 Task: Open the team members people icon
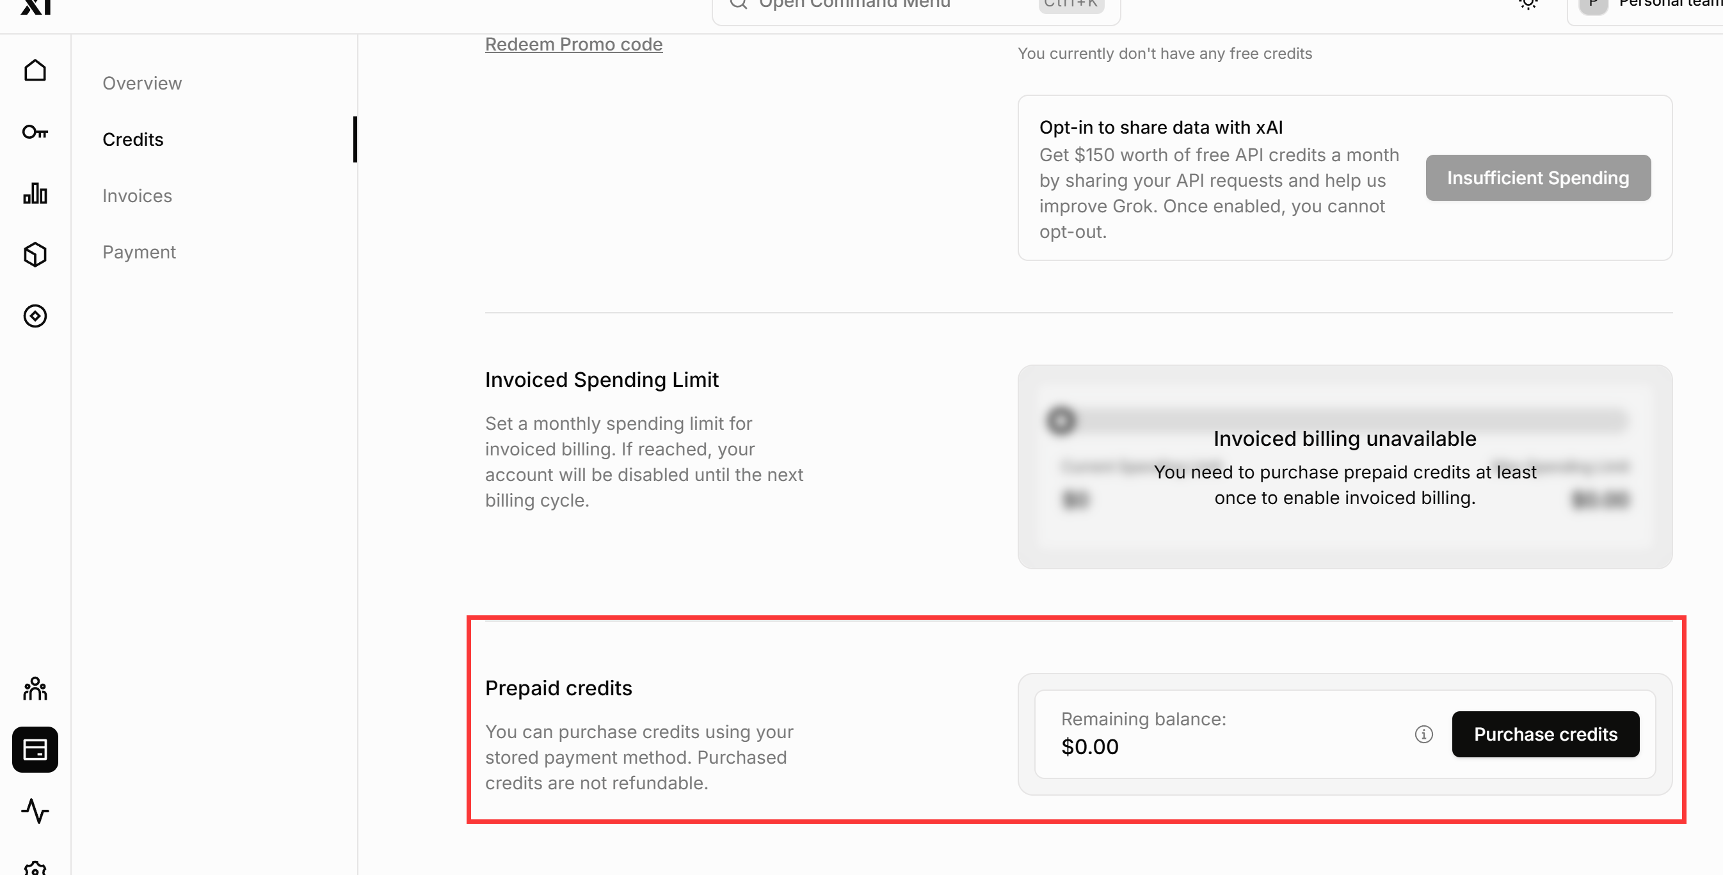point(35,688)
